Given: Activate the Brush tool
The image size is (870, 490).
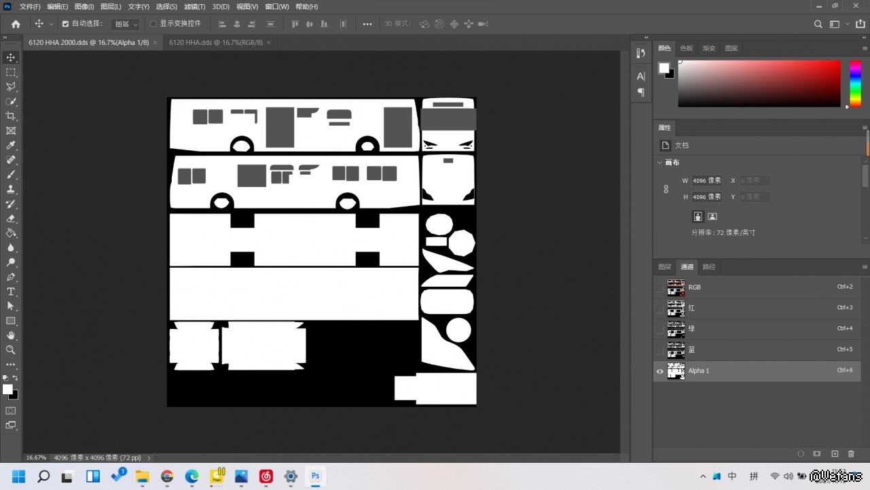Looking at the screenshot, I should point(11,175).
